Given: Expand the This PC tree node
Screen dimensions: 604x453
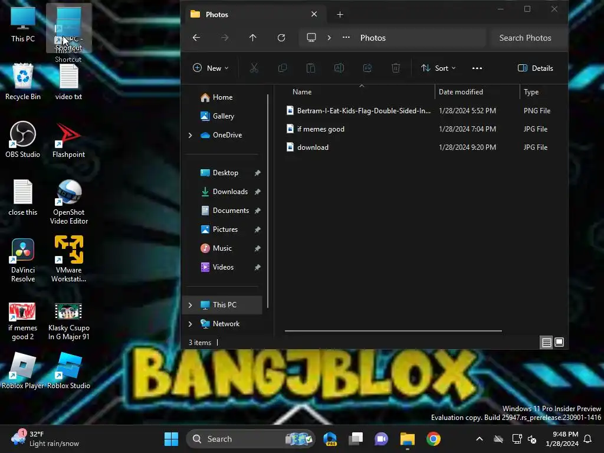Looking at the screenshot, I should [x=191, y=305].
